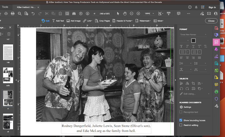Click the Redo arrow icon
Image resolution: width=225 pixels, height=137 pixels.
pos(40,13)
